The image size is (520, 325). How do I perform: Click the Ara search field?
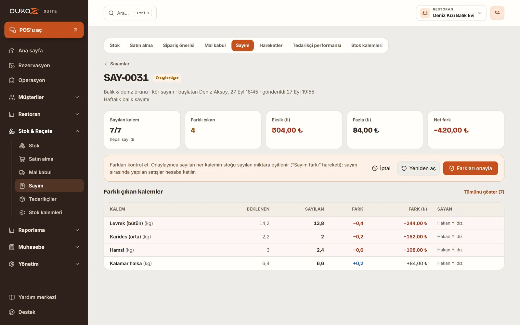(130, 13)
